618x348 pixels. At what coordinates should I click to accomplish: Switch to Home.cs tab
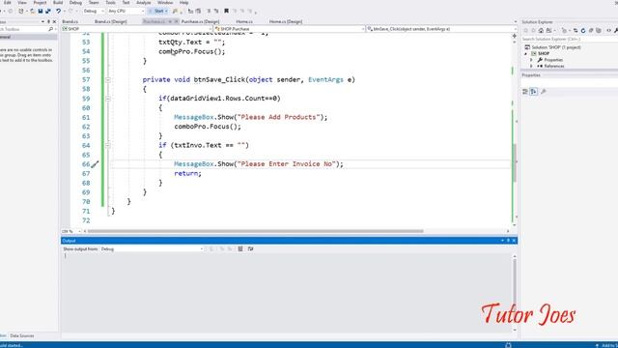(244, 21)
